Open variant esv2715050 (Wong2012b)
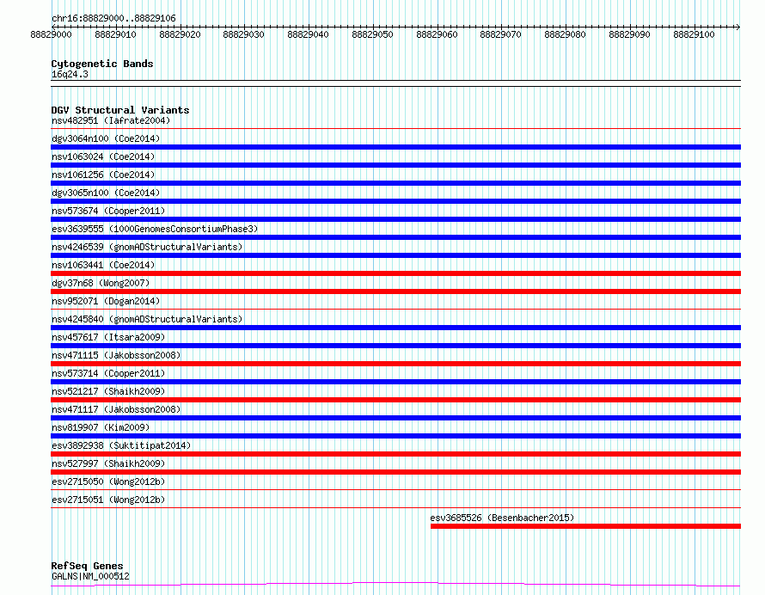 tap(108, 482)
